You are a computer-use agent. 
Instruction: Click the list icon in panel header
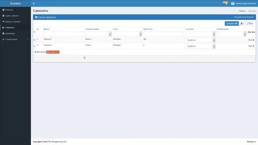pyautogui.click(x=36, y=17)
